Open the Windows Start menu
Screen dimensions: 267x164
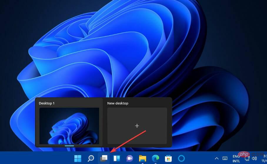click(78, 158)
